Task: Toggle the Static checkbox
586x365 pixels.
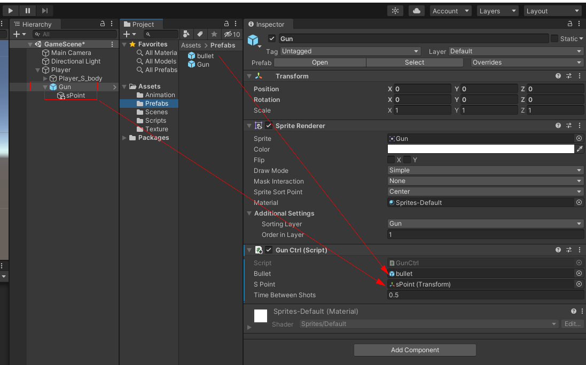Action: click(x=554, y=38)
